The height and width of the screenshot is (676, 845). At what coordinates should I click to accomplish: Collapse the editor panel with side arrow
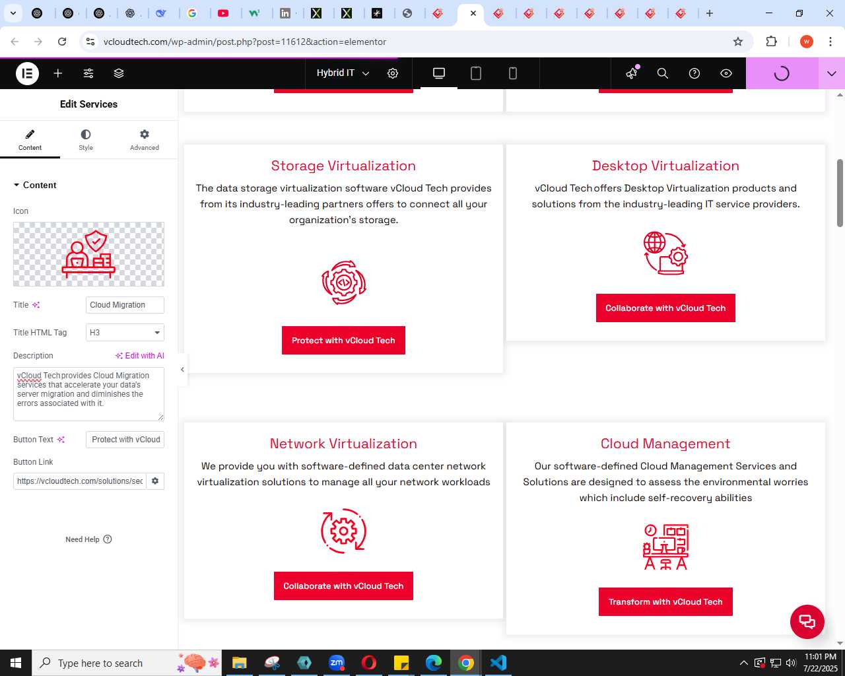pyautogui.click(x=182, y=370)
